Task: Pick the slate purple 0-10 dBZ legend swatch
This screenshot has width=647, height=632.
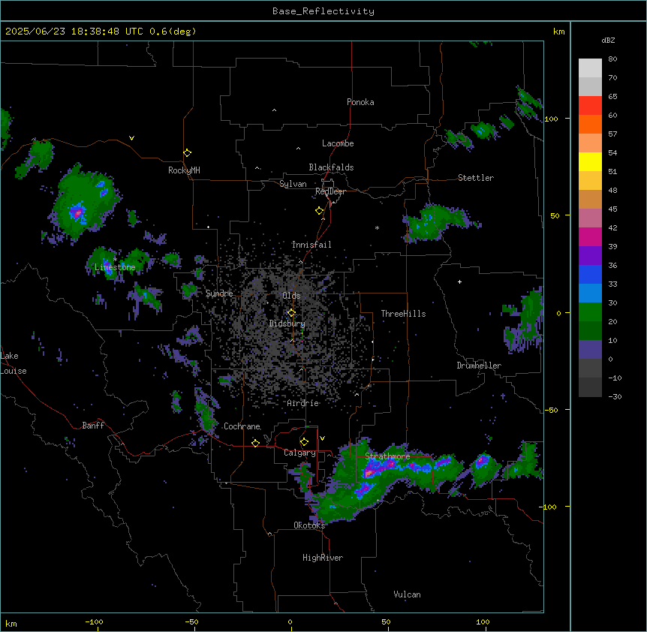Action: coord(590,350)
